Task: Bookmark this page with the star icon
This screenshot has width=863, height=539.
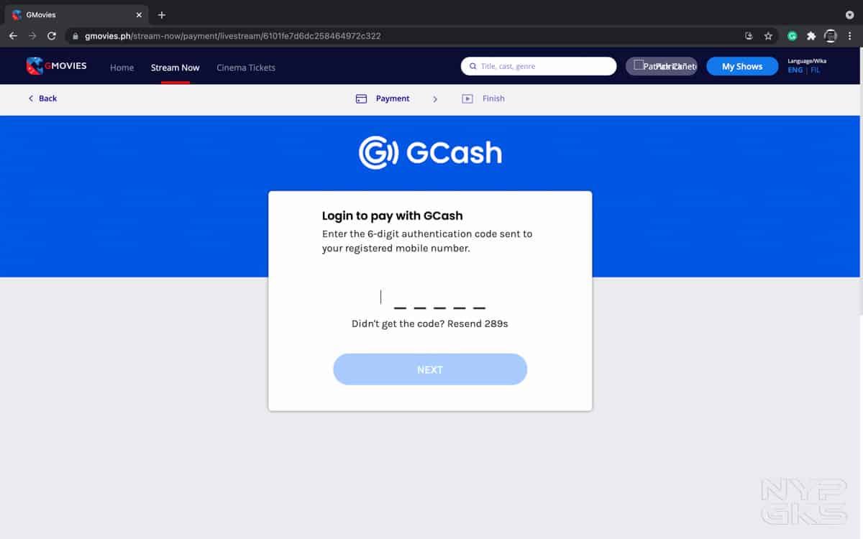Action: (768, 35)
